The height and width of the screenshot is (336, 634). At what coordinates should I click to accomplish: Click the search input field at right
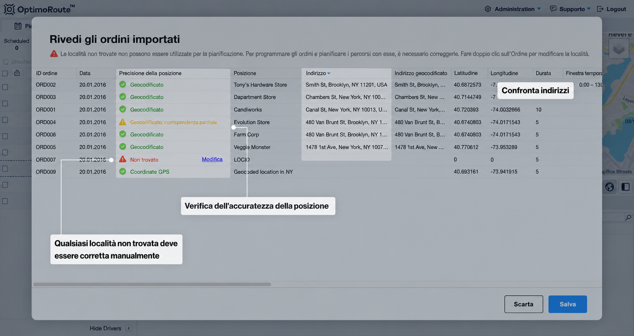[x=613, y=217]
